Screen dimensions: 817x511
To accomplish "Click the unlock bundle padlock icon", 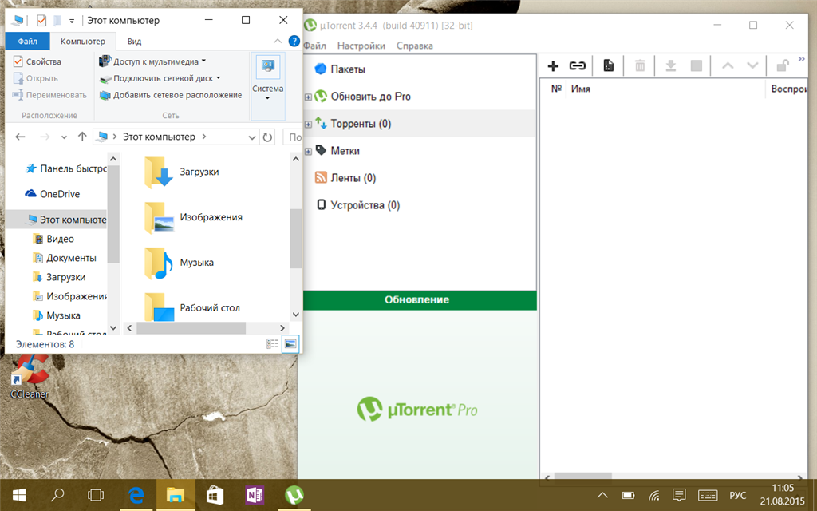I will (x=783, y=65).
